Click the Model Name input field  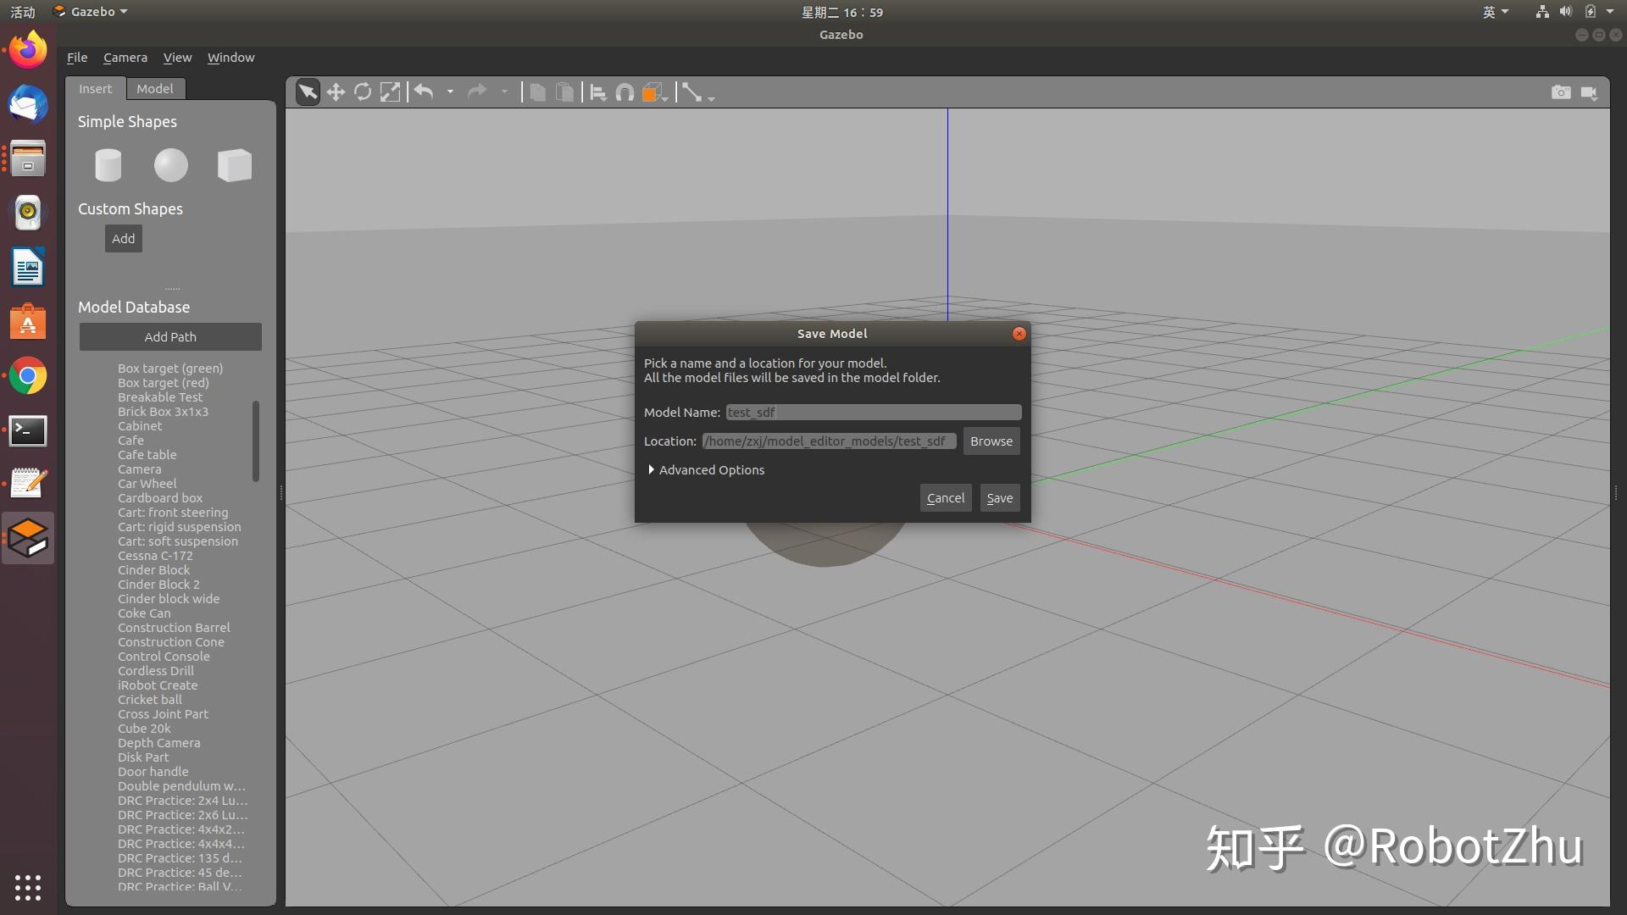point(873,413)
